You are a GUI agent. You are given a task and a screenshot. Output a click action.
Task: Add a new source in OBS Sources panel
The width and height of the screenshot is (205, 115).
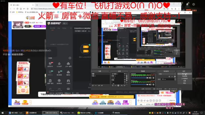click(x=113, y=86)
